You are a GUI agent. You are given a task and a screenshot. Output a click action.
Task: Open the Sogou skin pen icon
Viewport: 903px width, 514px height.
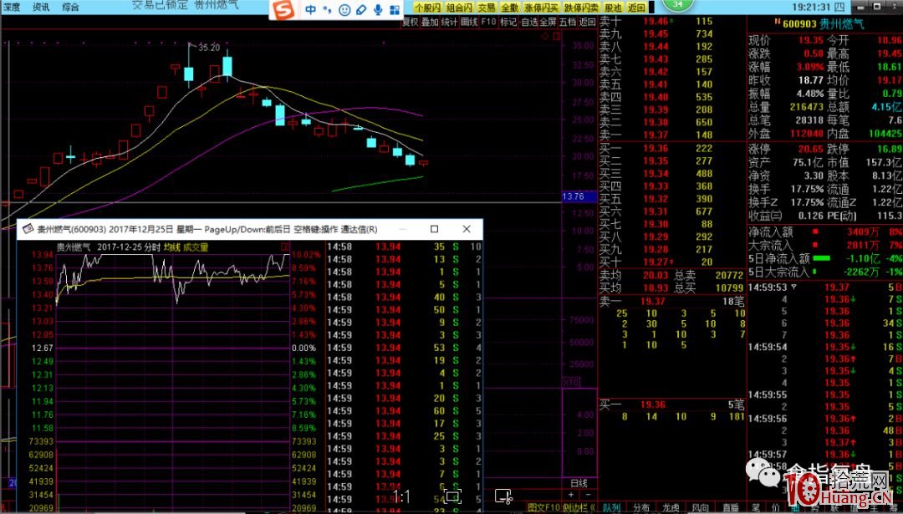(361, 10)
